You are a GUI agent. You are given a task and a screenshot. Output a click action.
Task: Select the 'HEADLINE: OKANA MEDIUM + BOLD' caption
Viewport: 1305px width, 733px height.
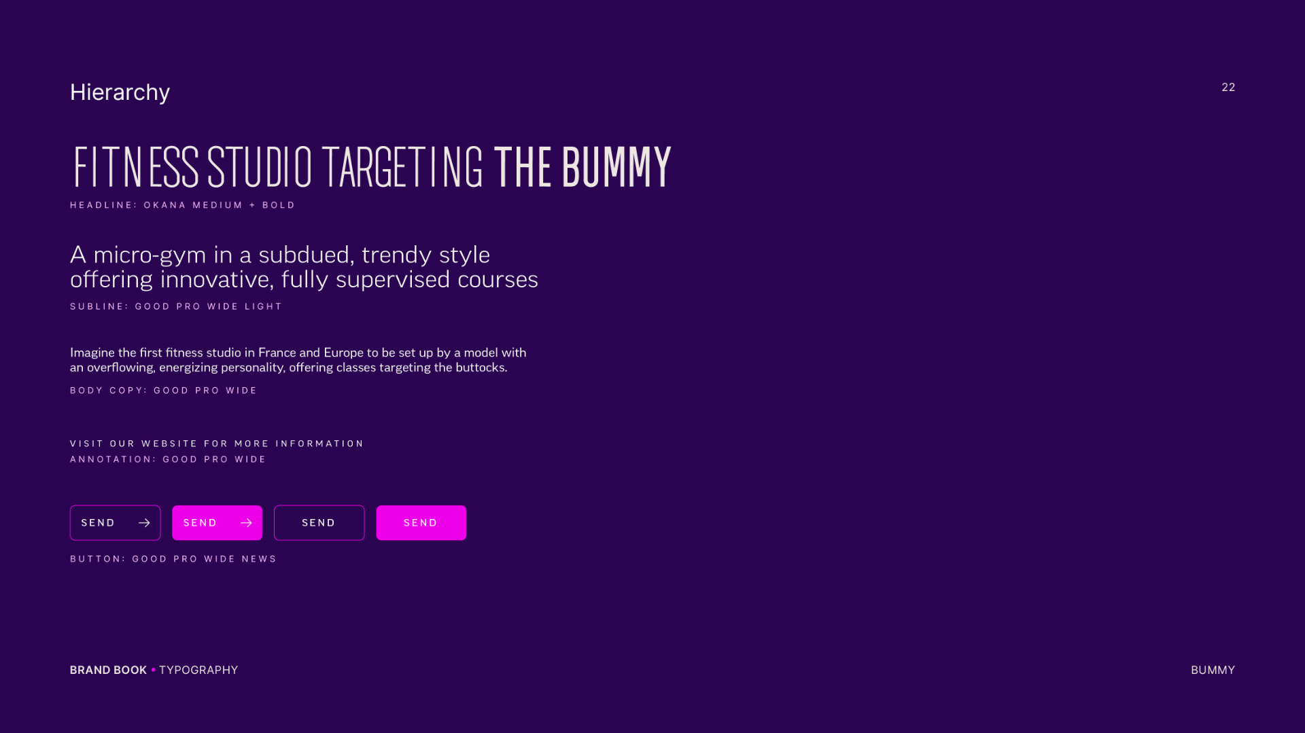[x=182, y=205]
